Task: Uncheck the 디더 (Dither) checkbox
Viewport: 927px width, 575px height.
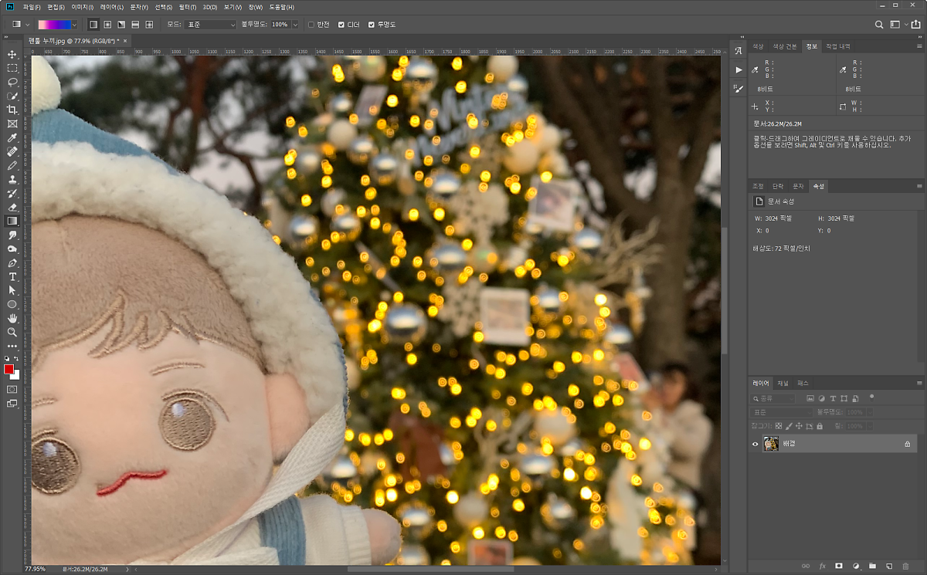Action: click(x=341, y=25)
